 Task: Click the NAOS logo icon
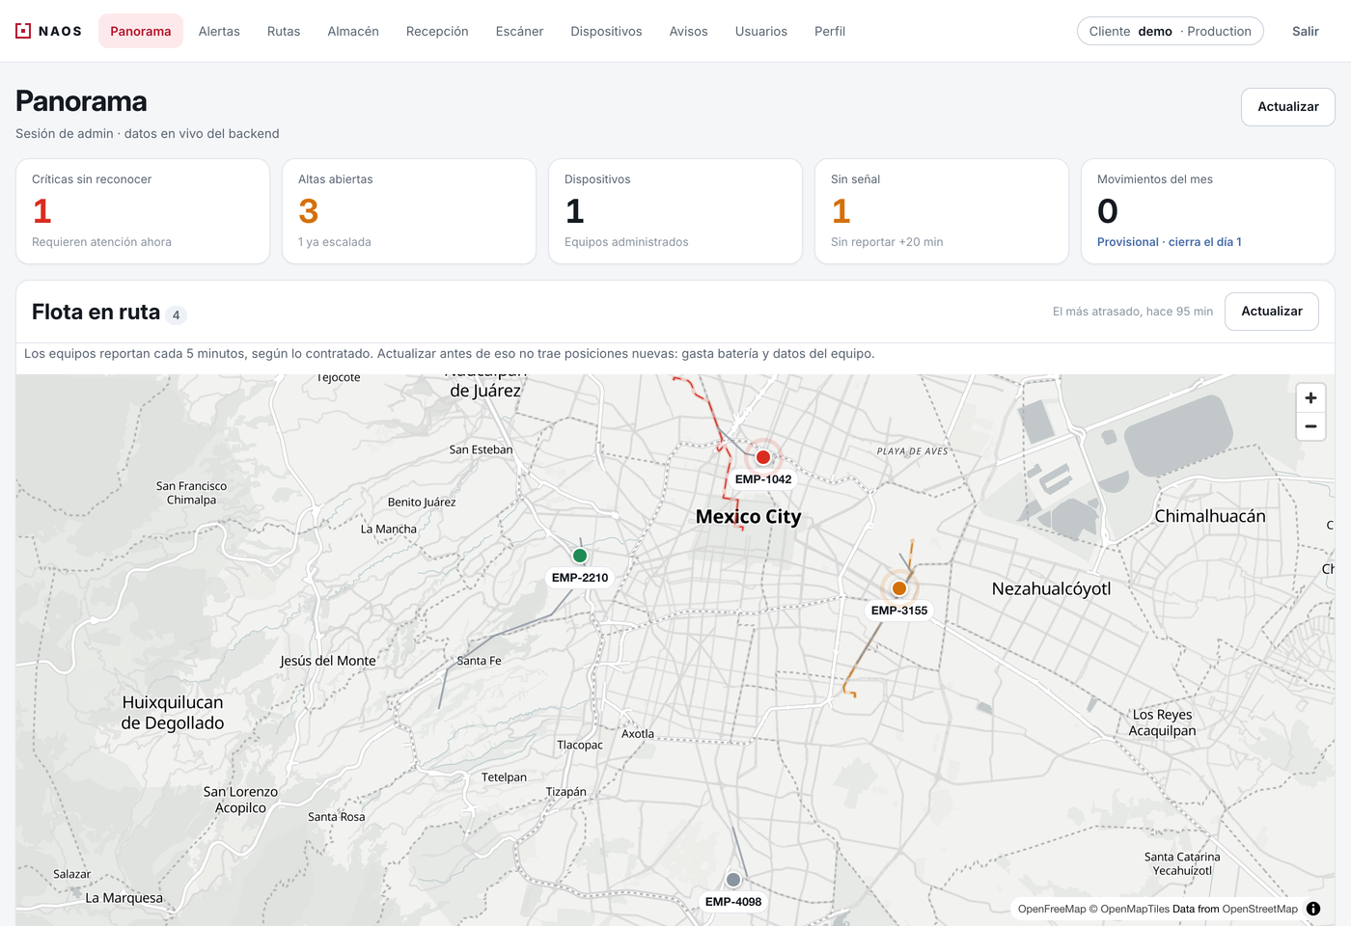(23, 31)
